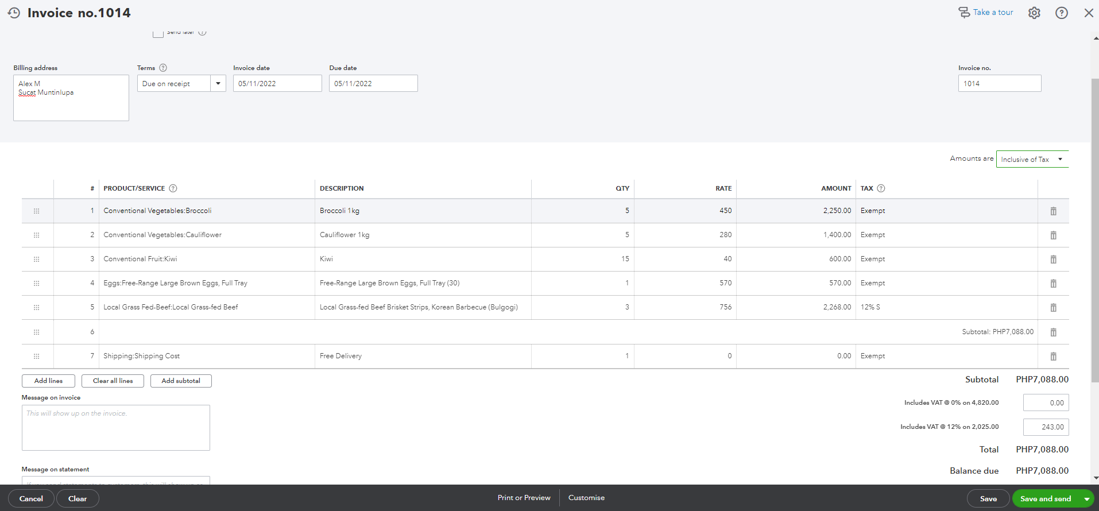The image size is (1099, 511).
Task: Click the Add lines button
Action: 48,381
